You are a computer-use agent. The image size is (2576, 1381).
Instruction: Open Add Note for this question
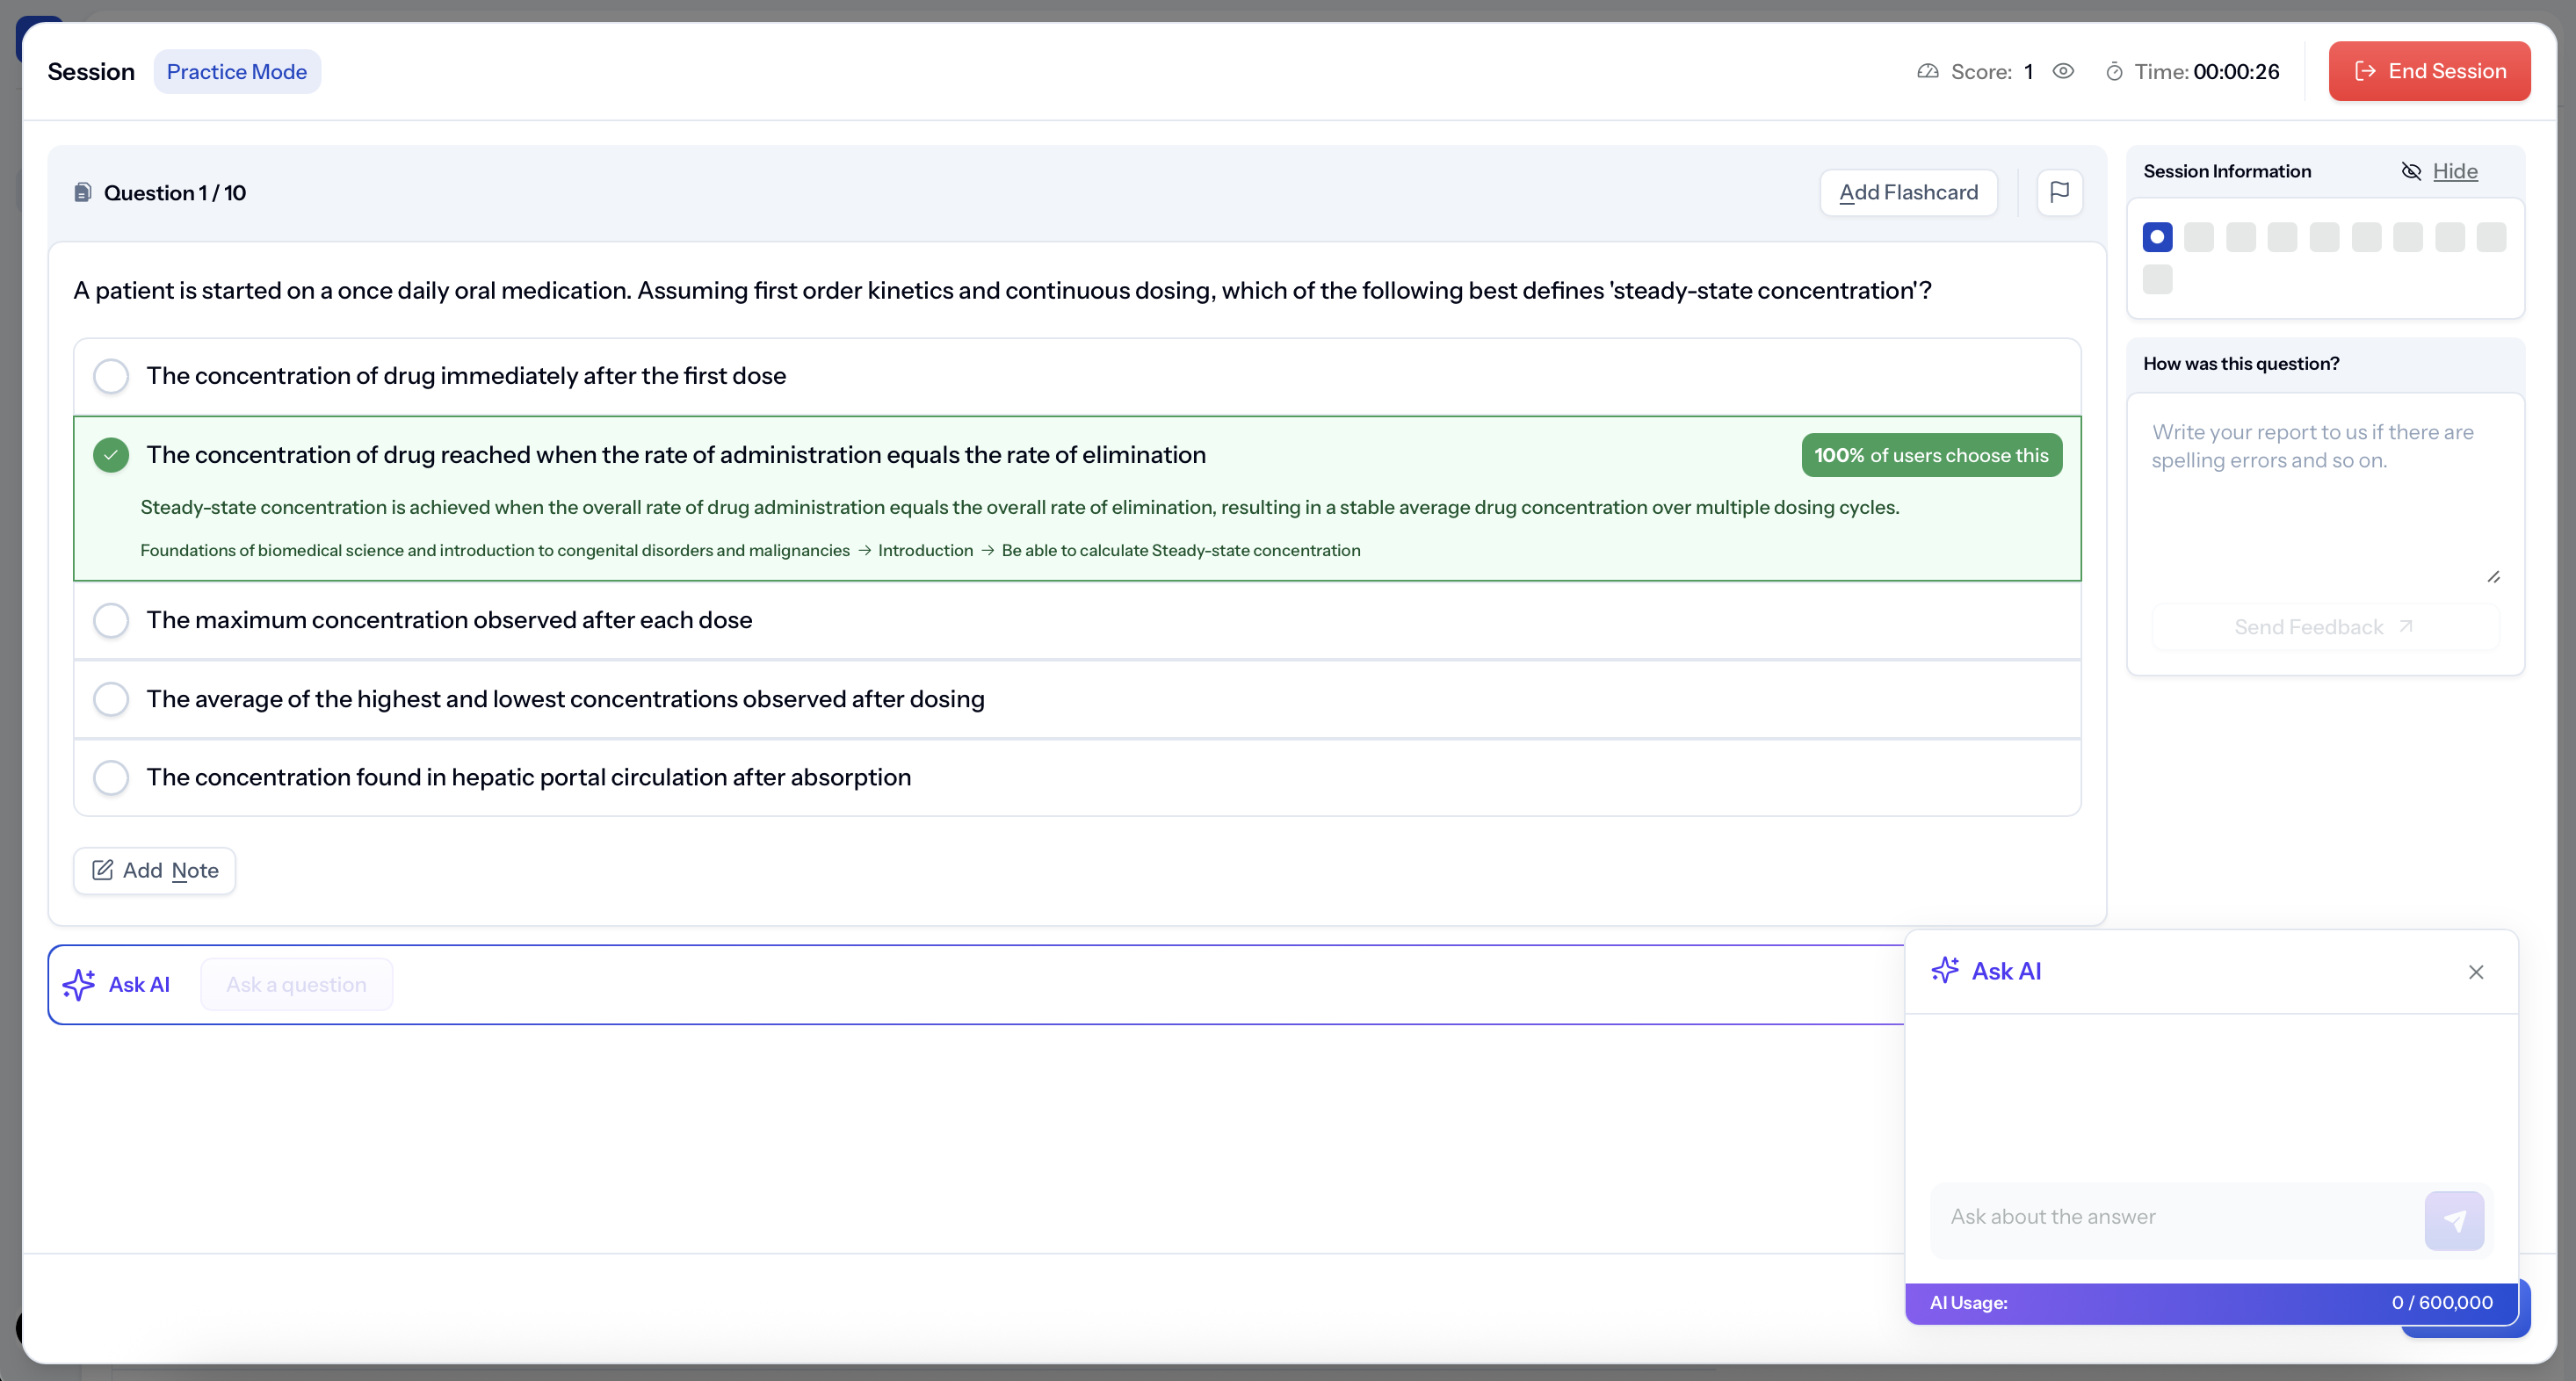155,870
